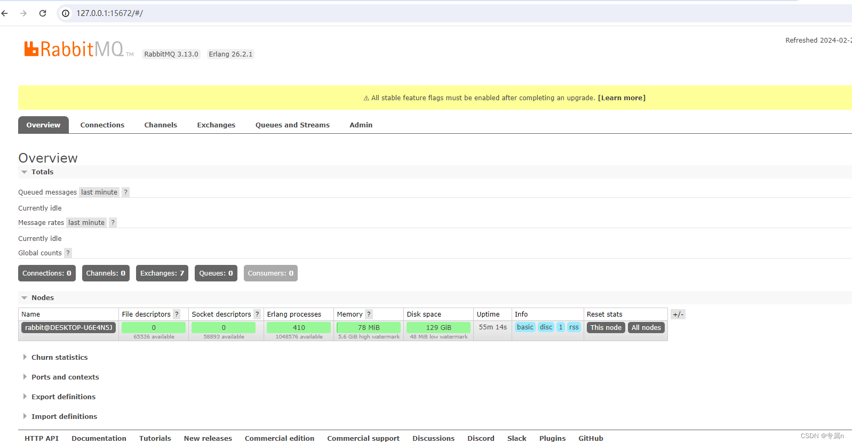The width and height of the screenshot is (852, 444).
Task: Open Queues and Streams tab
Action: (292, 125)
